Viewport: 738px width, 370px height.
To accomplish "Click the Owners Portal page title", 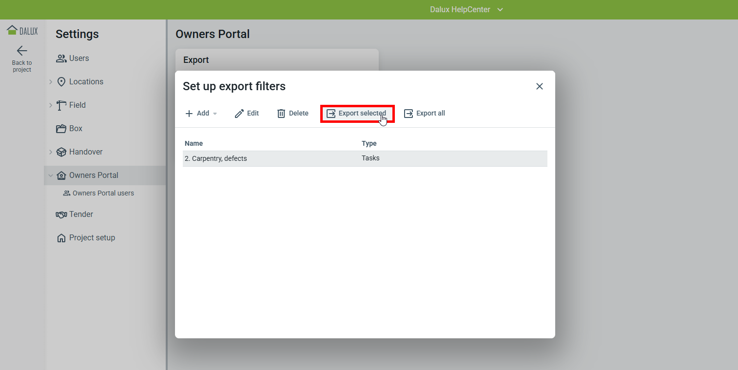I will (213, 34).
